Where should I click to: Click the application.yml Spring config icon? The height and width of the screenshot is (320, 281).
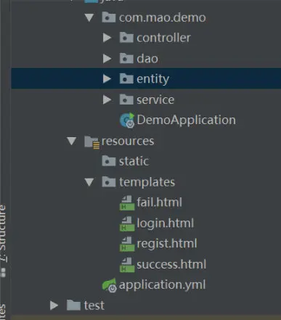pyautogui.click(x=110, y=285)
